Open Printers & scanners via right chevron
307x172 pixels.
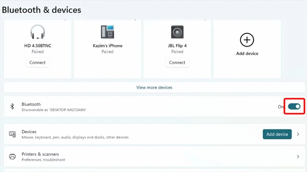[298, 157]
